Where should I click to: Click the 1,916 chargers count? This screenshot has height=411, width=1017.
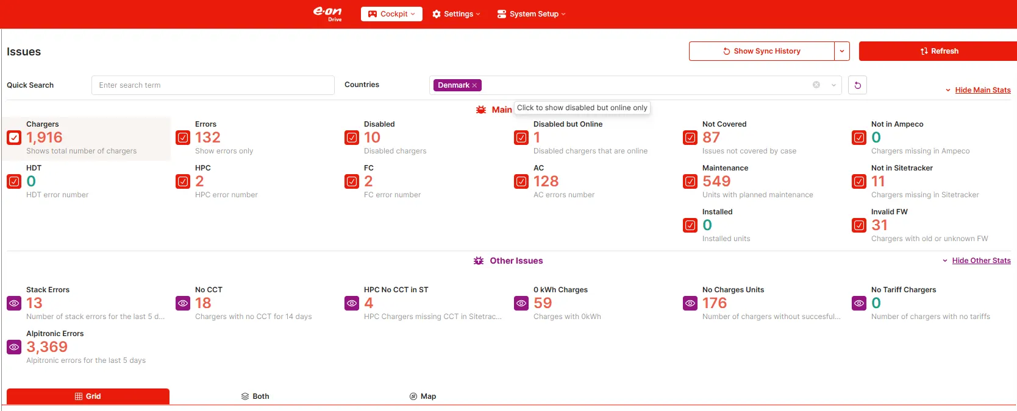point(45,138)
